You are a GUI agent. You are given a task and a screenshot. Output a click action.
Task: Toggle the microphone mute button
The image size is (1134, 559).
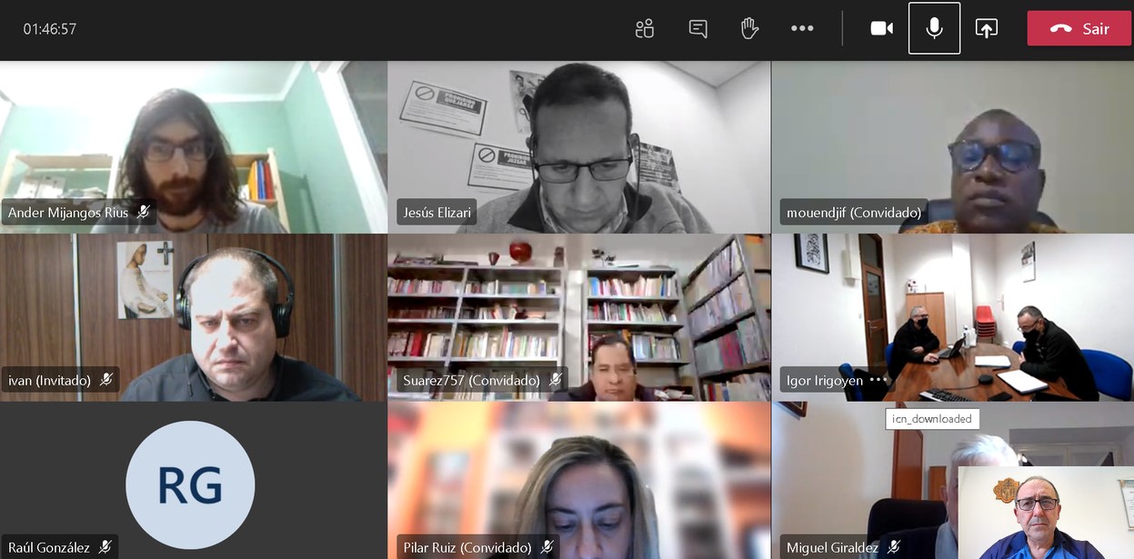934,28
